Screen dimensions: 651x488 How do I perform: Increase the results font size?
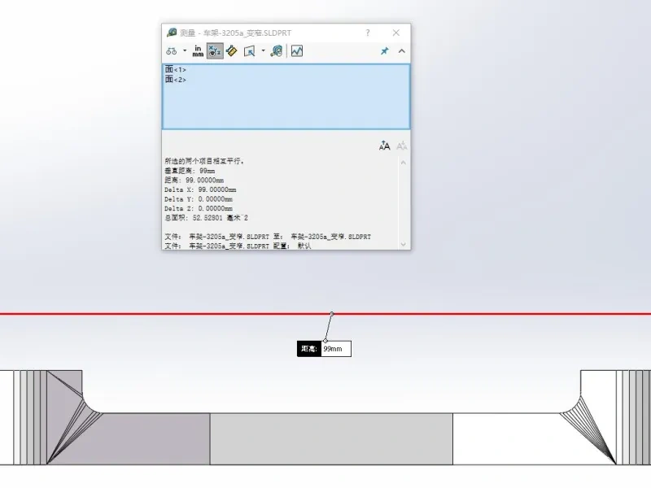tap(384, 146)
